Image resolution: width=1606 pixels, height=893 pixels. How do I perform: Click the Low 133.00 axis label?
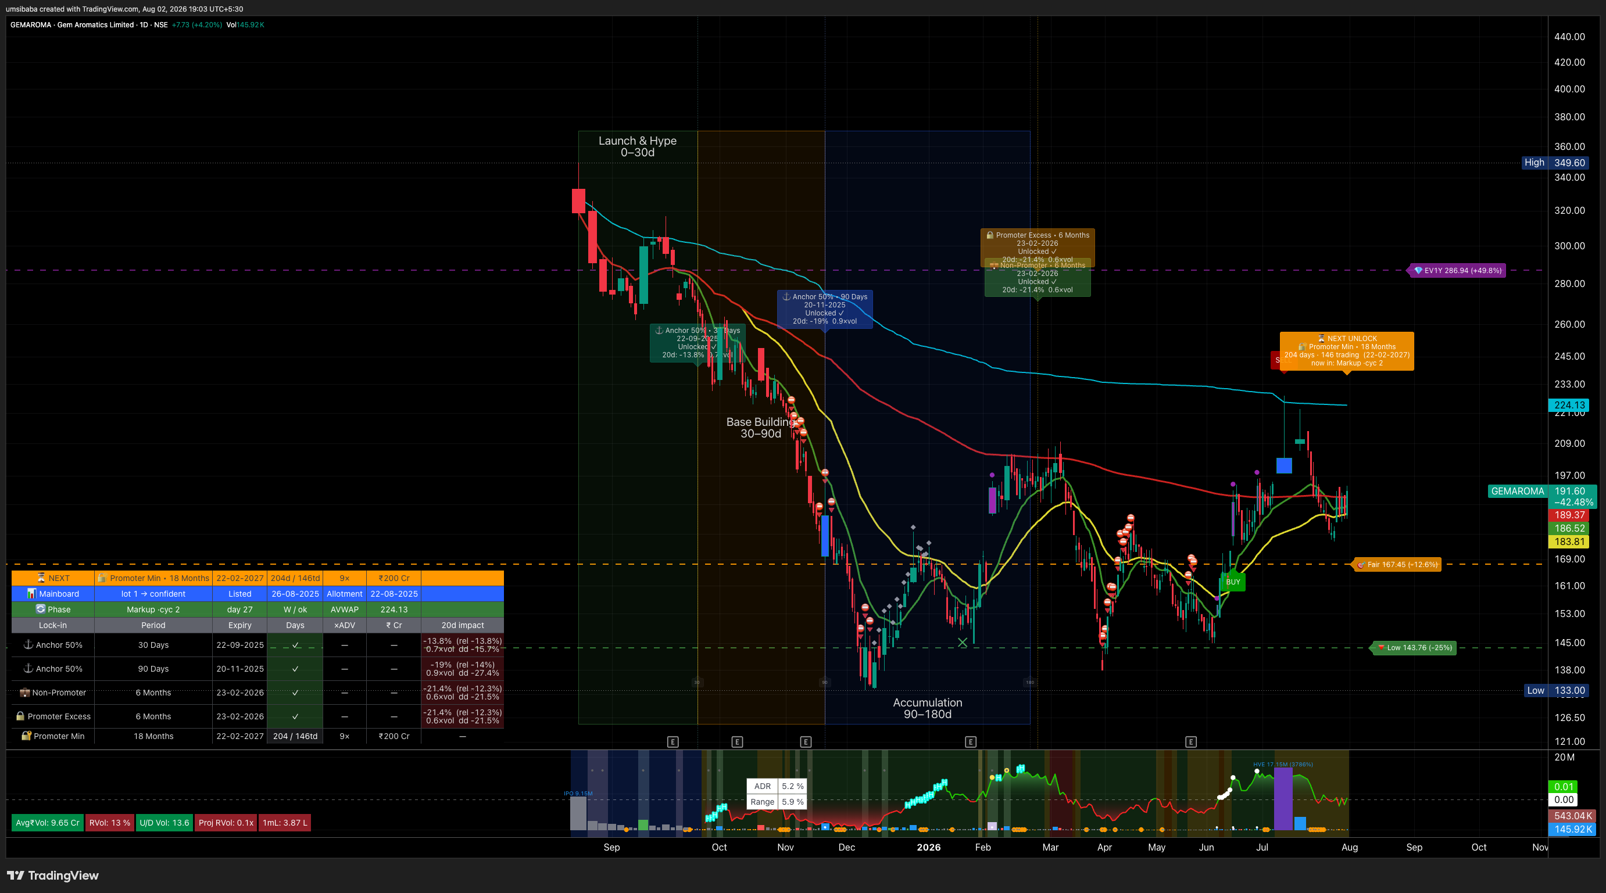[1556, 690]
